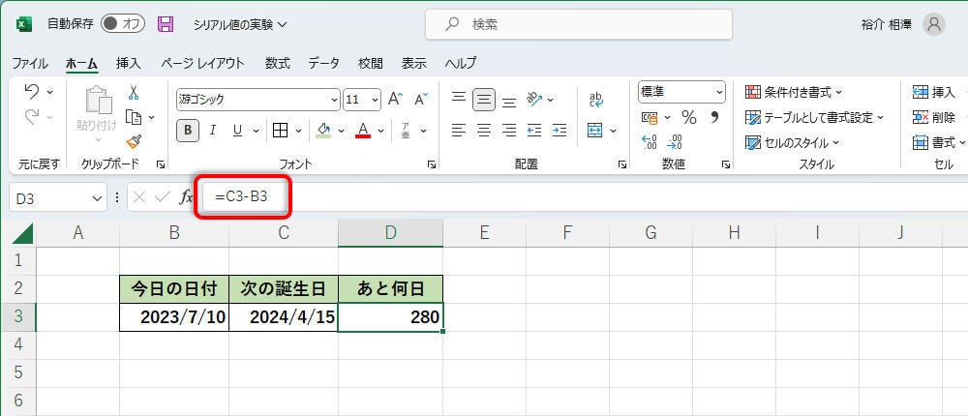Click the Wrap Text icon
968x416 pixels.
pyautogui.click(x=596, y=99)
